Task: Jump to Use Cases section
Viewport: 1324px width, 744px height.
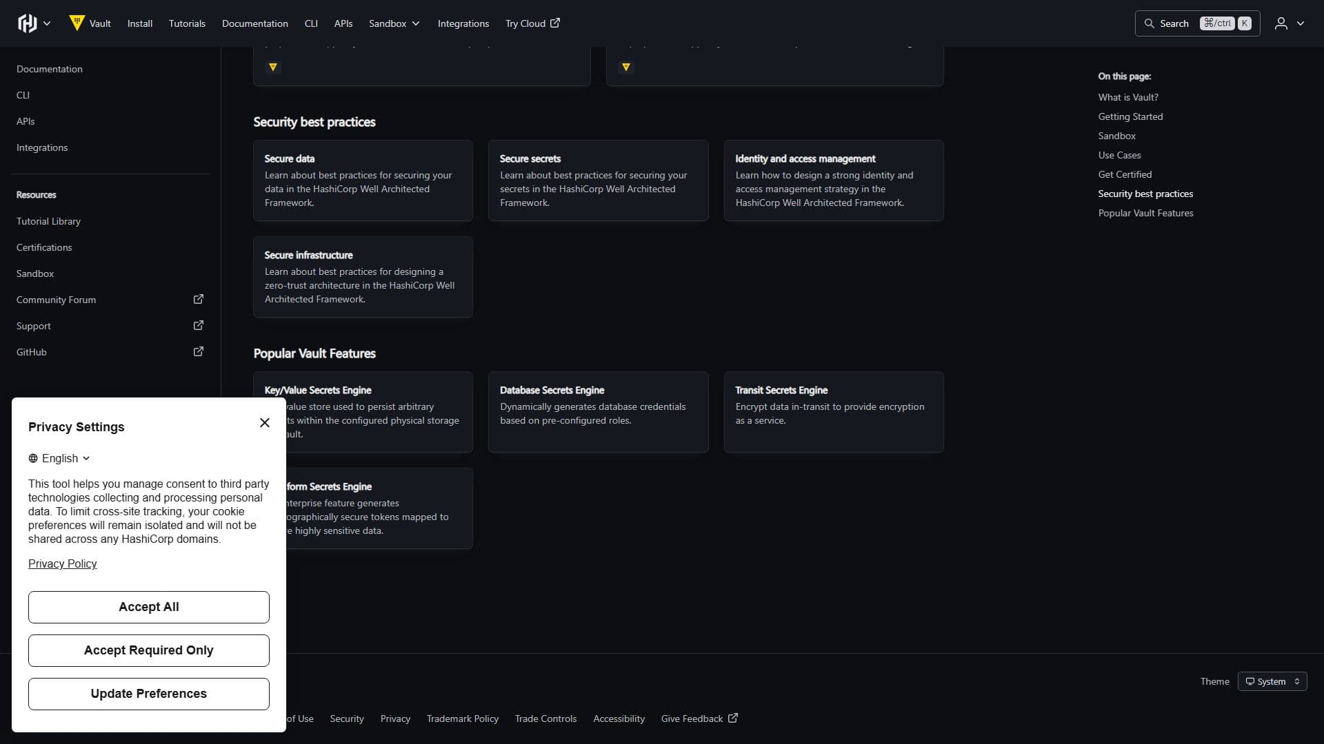Action: [x=1119, y=155]
